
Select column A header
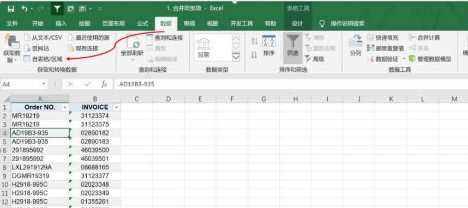click(40, 99)
